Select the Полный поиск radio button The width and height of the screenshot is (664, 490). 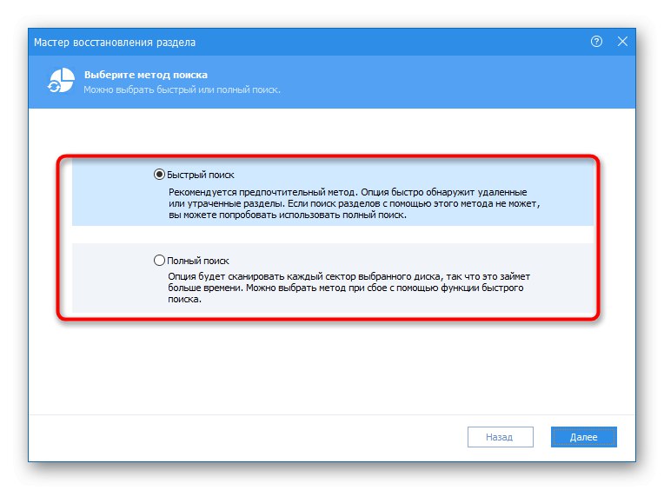point(158,260)
